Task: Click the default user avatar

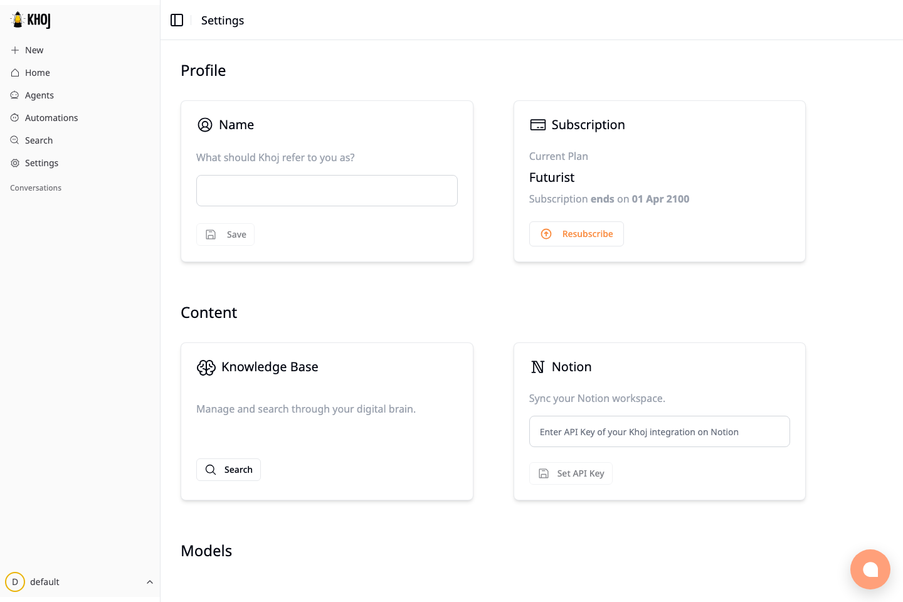Action: point(15,582)
